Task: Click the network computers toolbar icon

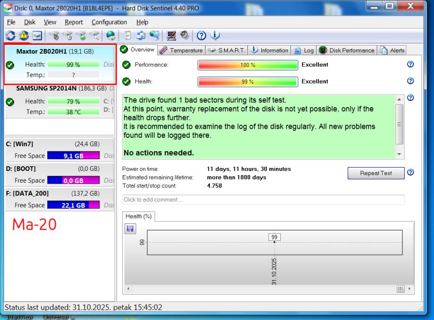Action: pos(154,35)
